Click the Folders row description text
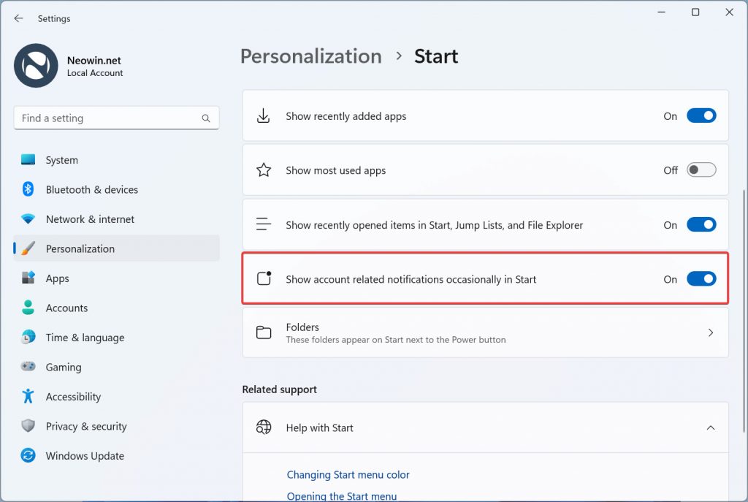The width and height of the screenshot is (748, 502). pos(395,340)
